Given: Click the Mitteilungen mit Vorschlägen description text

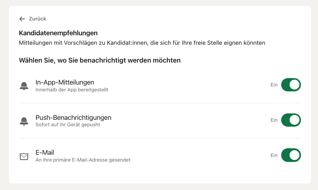Looking at the screenshot, I should coord(142,43).
